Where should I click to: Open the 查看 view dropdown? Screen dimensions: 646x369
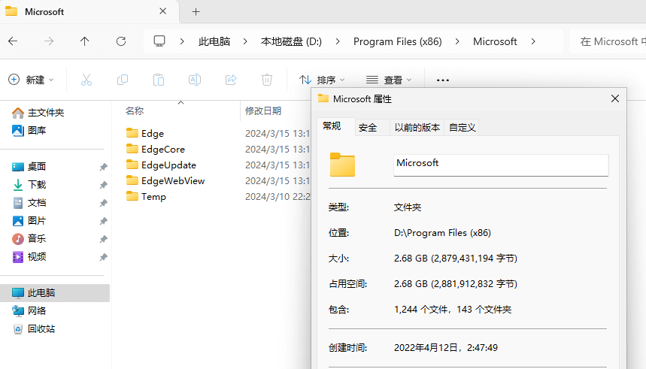point(389,80)
